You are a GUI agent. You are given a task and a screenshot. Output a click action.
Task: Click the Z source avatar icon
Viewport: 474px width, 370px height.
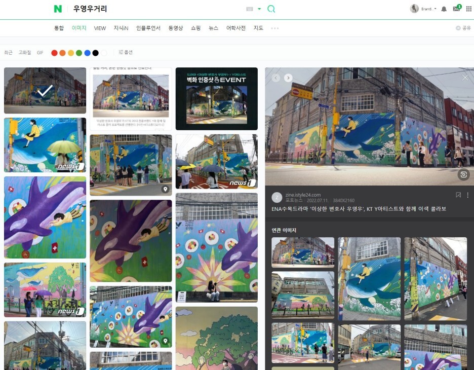tap(277, 197)
